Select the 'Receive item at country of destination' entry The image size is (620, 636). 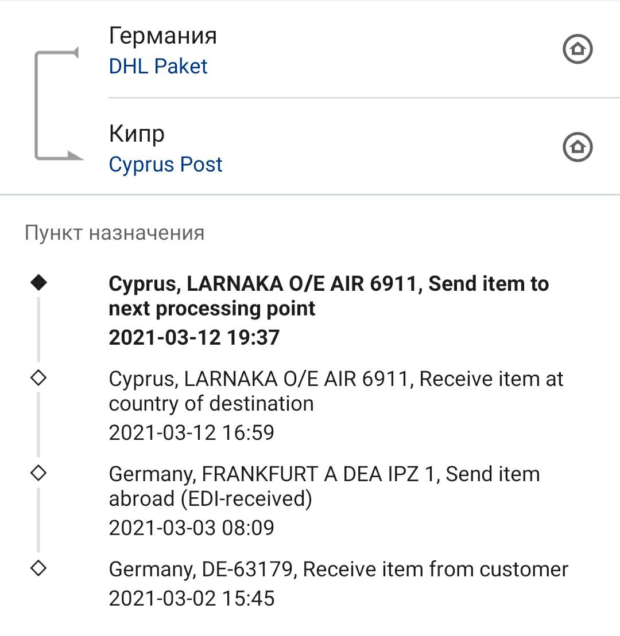[336, 391]
